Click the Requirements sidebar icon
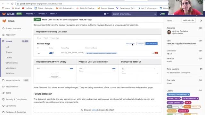The image size is (205, 115). (x=4, y=87)
